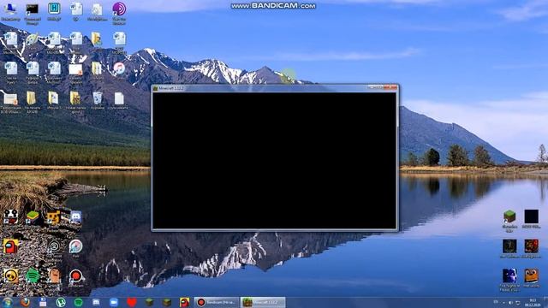This screenshot has height=308, width=548.
Task: Open the Discord desktop shortcut
Action: click(75, 216)
